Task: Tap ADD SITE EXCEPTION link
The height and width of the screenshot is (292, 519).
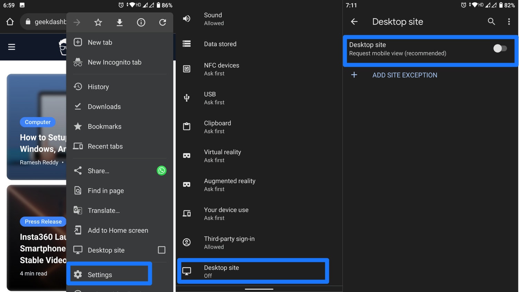Action: click(405, 75)
